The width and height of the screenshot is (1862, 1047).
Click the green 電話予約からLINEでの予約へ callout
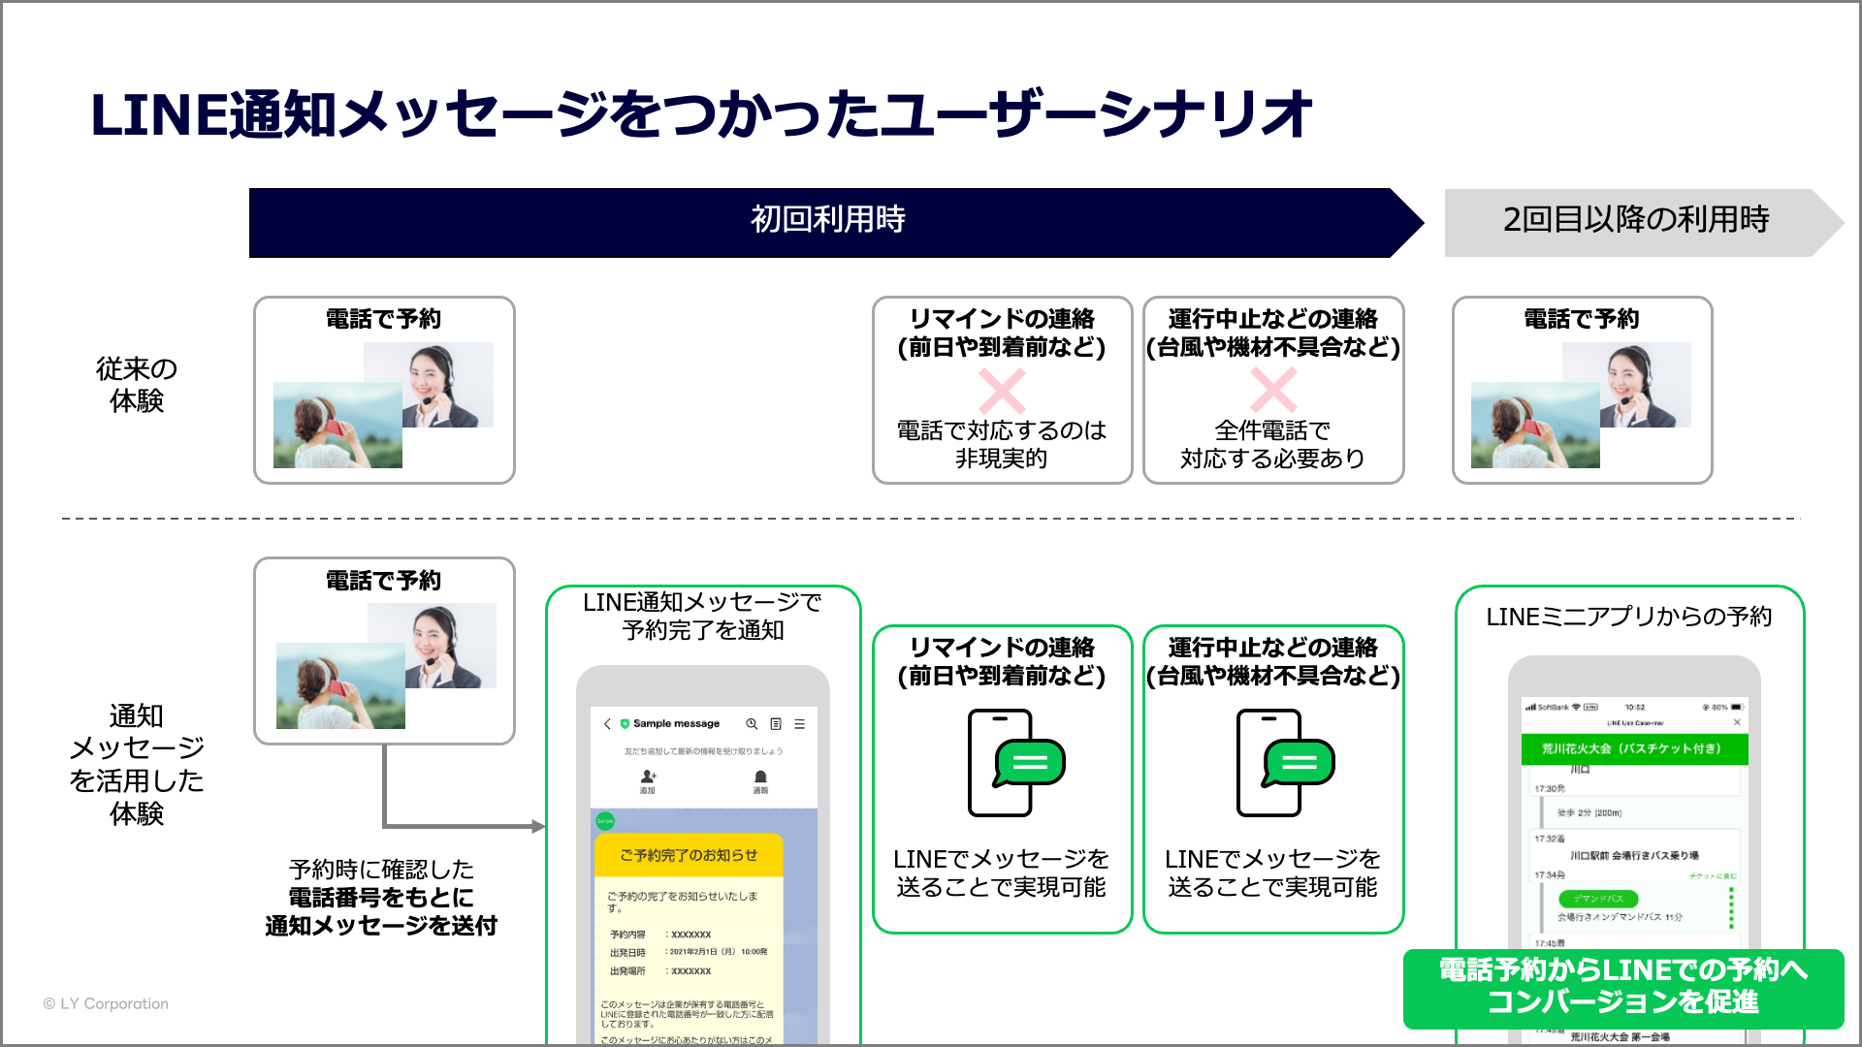[x=1623, y=987]
